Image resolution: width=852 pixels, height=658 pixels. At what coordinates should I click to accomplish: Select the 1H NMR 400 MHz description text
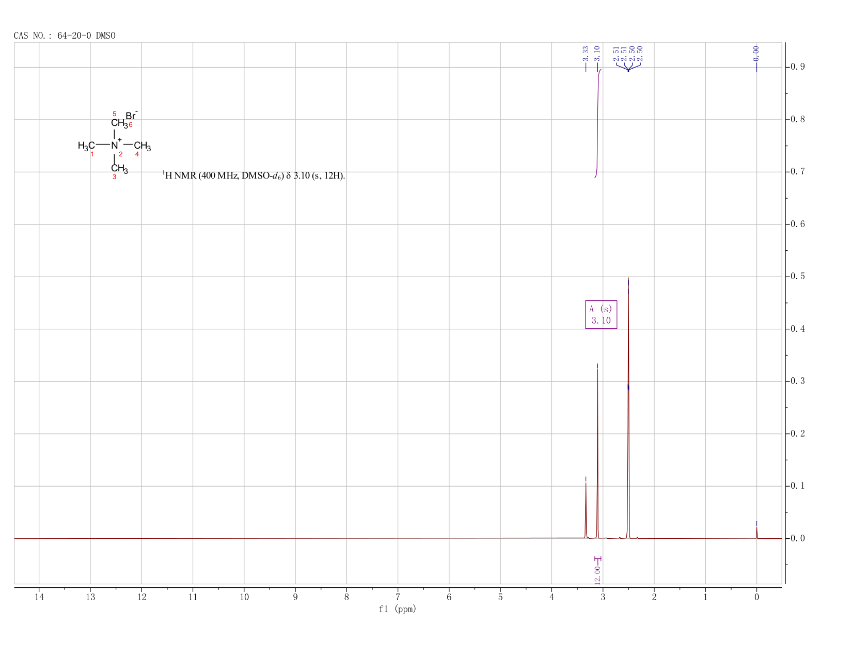[254, 175]
